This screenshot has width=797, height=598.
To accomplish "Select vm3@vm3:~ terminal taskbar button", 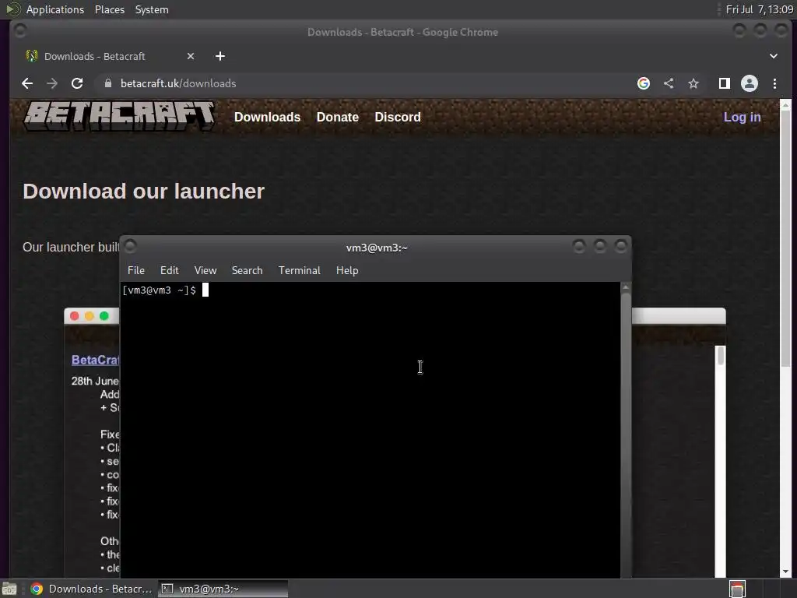I will pos(223,589).
